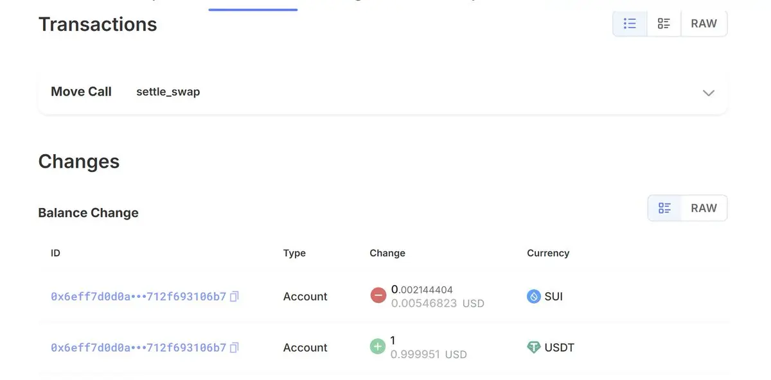The height and width of the screenshot is (380, 771).
Task: Open account address link in SUI row
Action: [x=138, y=297]
